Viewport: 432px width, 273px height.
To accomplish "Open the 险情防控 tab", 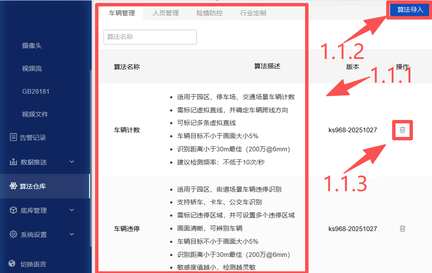I will pyautogui.click(x=209, y=13).
